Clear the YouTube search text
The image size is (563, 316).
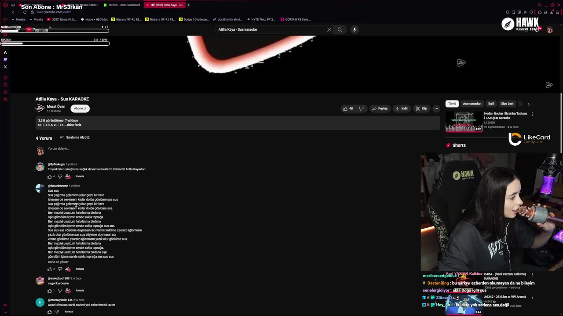point(329,29)
